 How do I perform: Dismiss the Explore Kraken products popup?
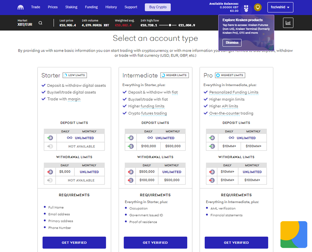[232, 42]
